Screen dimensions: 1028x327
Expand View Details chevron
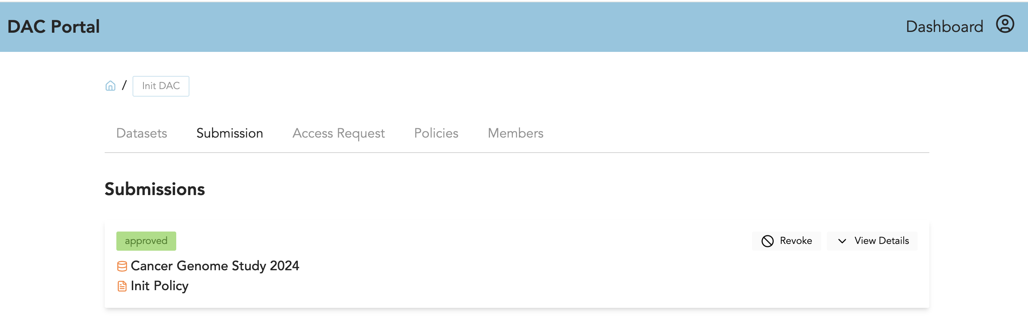[x=842, y=241]
